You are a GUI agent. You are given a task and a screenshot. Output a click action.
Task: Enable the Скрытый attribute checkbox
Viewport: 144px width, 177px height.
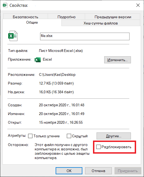[69, 136]
